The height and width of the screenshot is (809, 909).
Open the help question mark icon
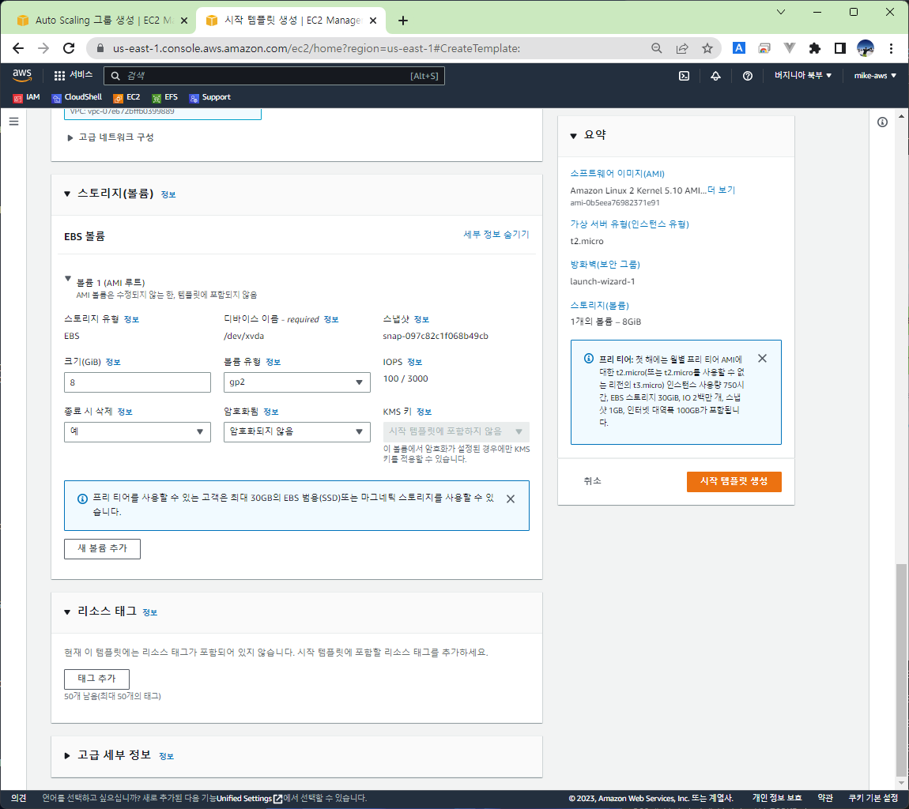click(x=747, y=76)
